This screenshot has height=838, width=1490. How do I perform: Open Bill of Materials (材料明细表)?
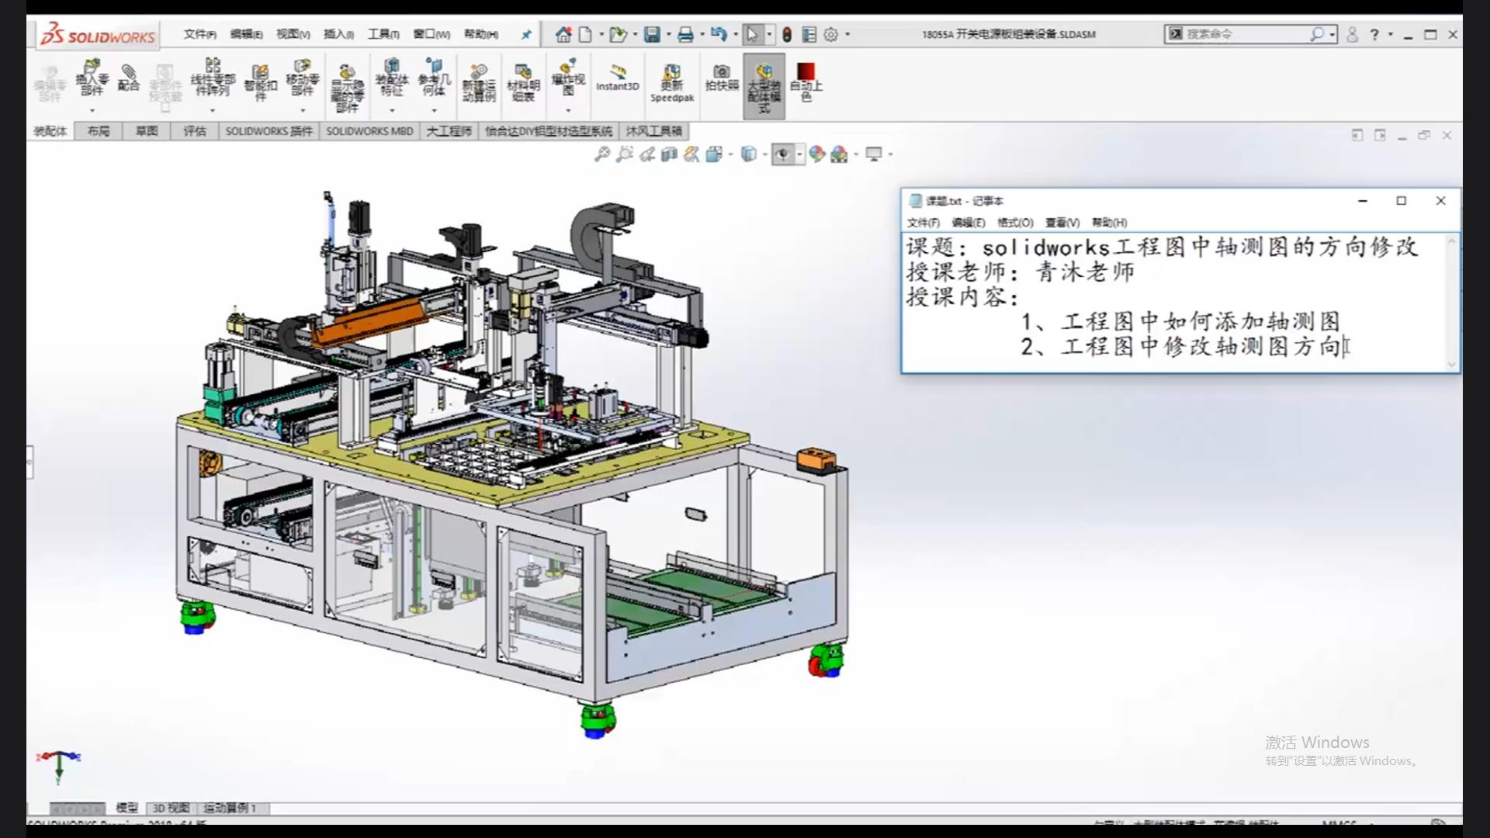coord(523,82)
